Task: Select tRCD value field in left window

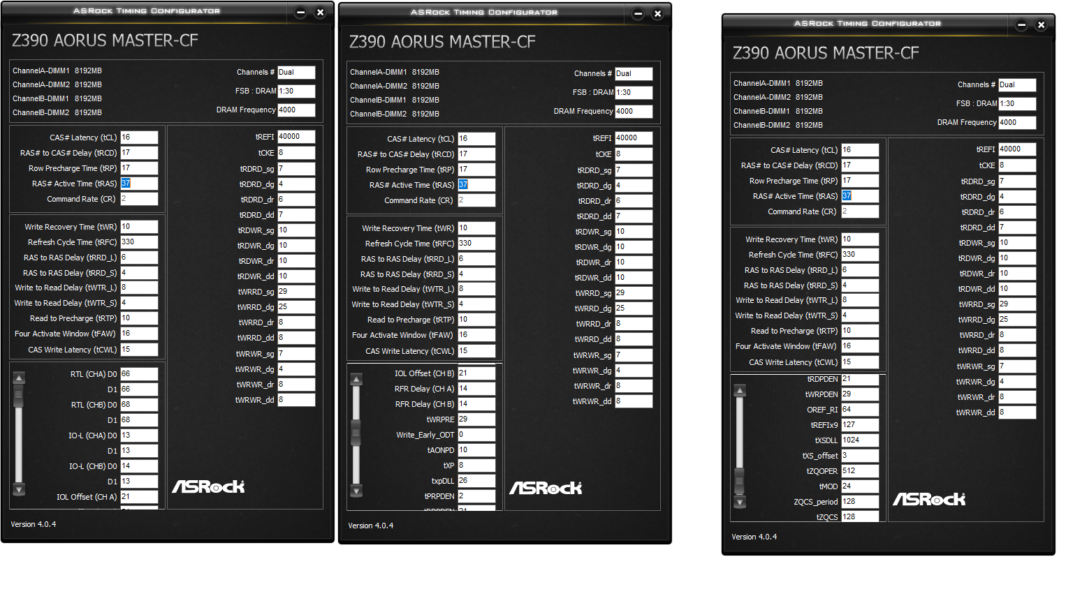Action: pos(139,153)
